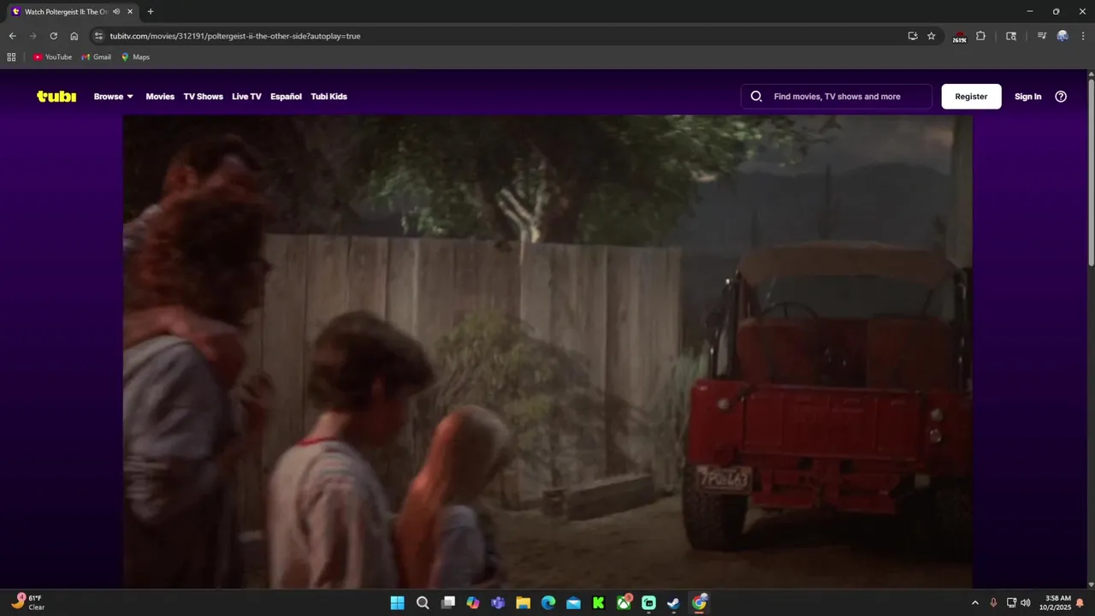
Task: Open Gmail bookmark
Action: (x=96, y=57)
